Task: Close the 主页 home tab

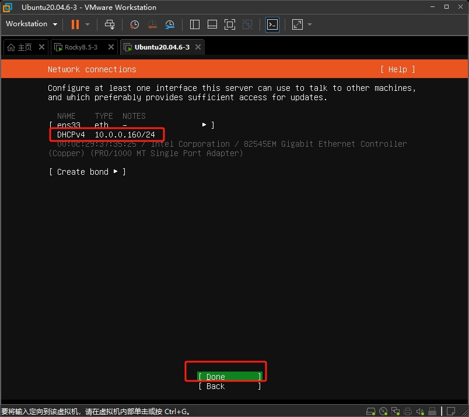Action: 42,47
